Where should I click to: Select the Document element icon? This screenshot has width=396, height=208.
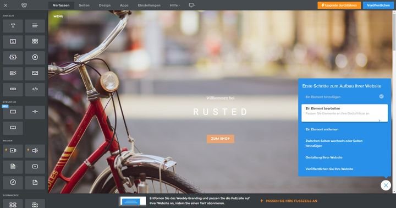coord(13,167)
